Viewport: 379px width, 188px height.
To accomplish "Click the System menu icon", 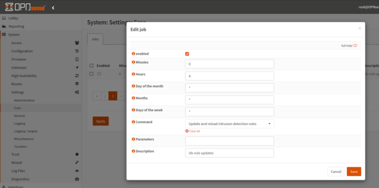I will (x=4, y=35).
